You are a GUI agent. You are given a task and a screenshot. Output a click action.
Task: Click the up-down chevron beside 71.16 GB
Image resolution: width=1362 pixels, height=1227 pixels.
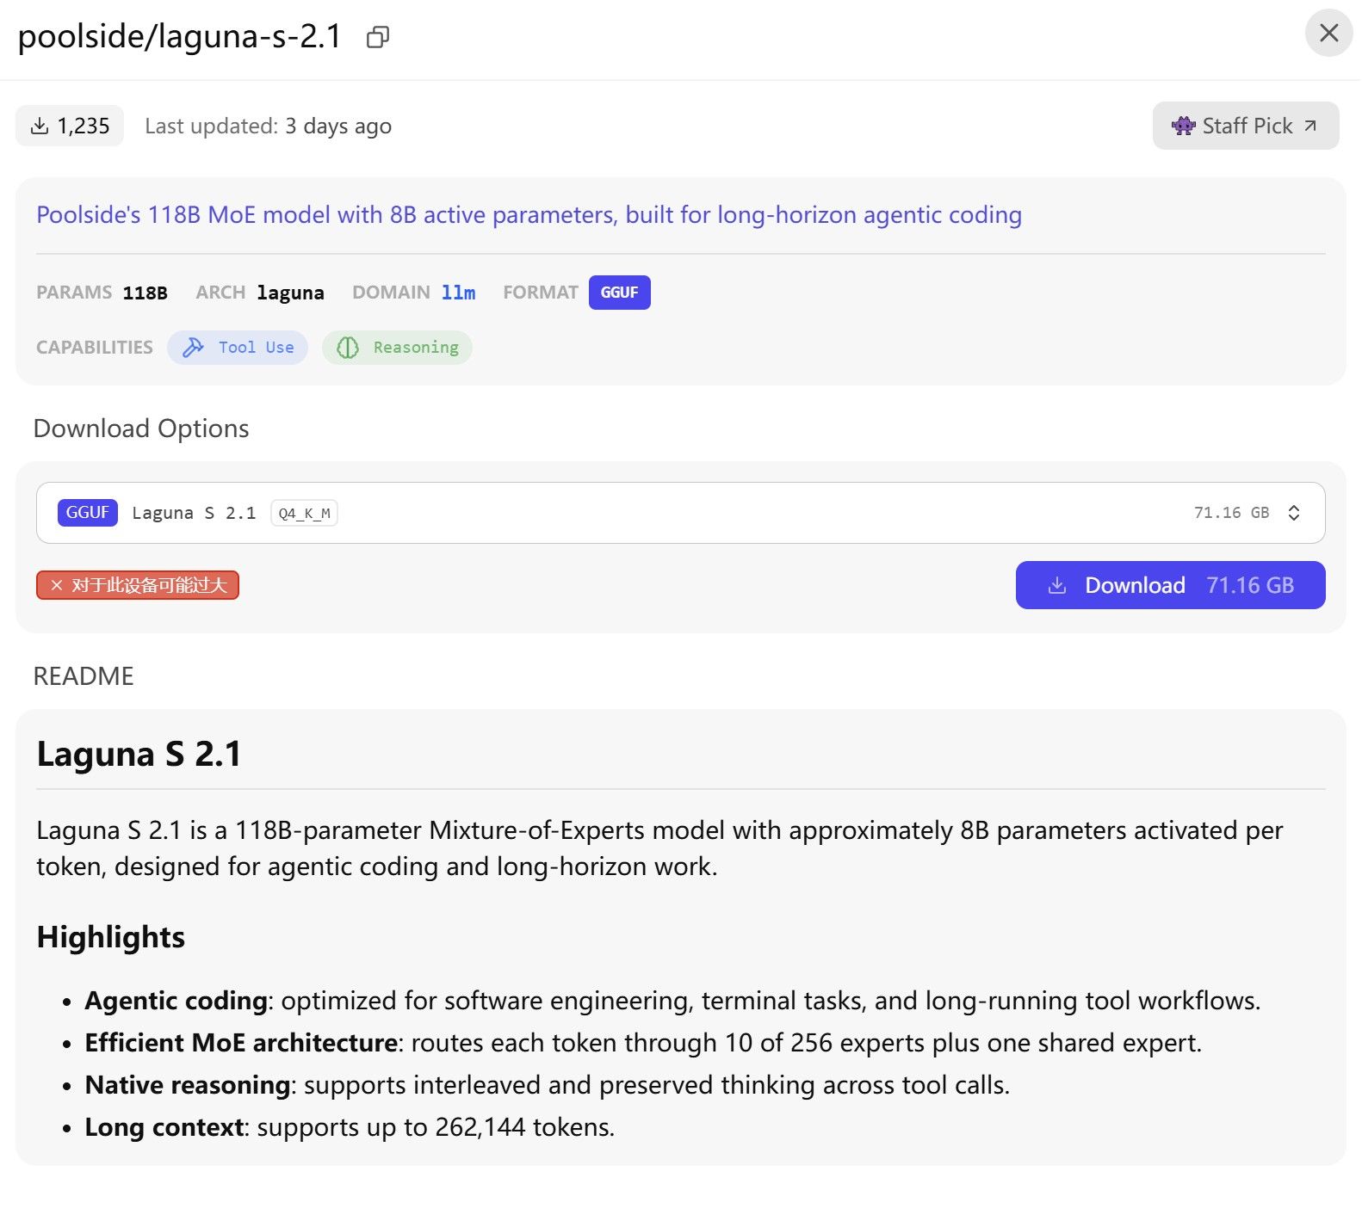pos(1294,513)
